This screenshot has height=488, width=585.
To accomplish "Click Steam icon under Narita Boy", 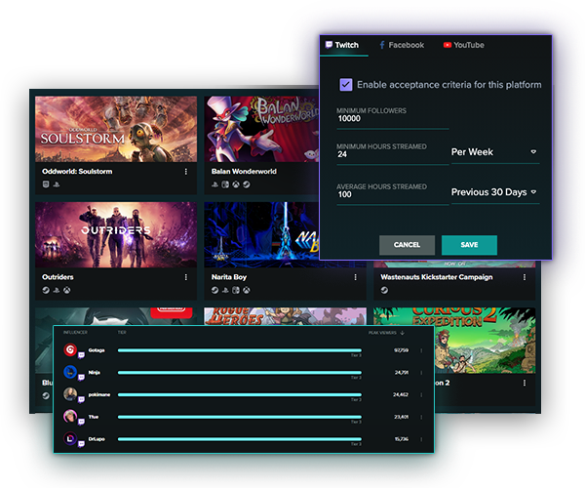I will click(214, 290).
